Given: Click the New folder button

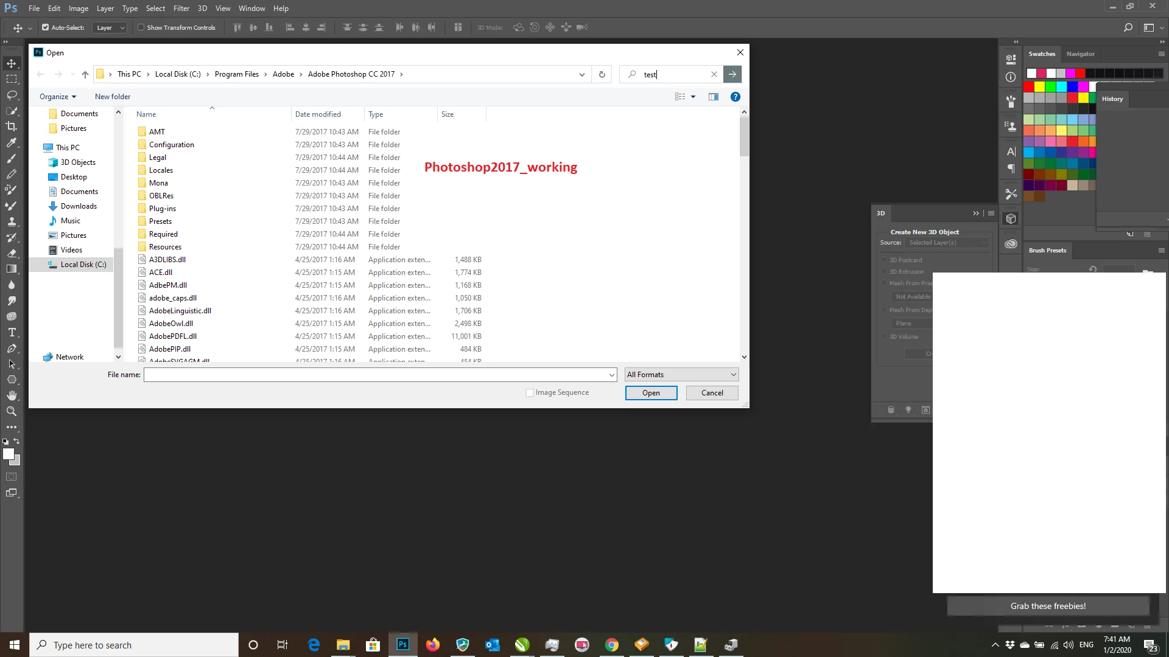Looking at the screenshot, I should (113, 97).
